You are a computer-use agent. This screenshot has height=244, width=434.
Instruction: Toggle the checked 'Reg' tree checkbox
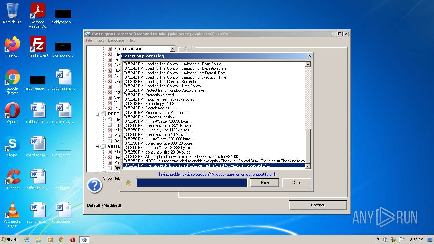point(110,157)
